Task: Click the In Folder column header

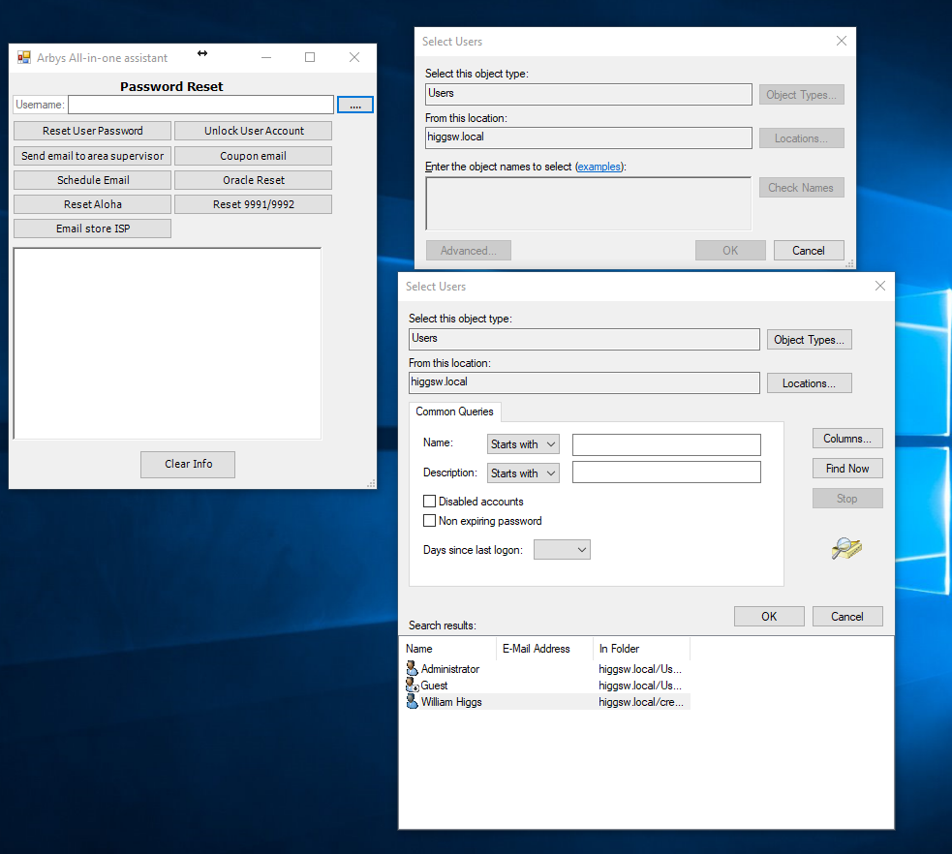Action: (642, 648)
